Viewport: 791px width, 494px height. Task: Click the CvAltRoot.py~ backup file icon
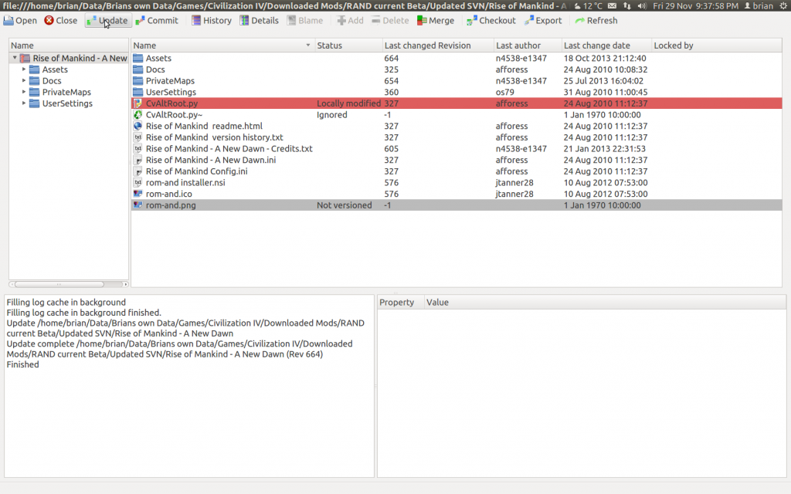coord(137,115)
